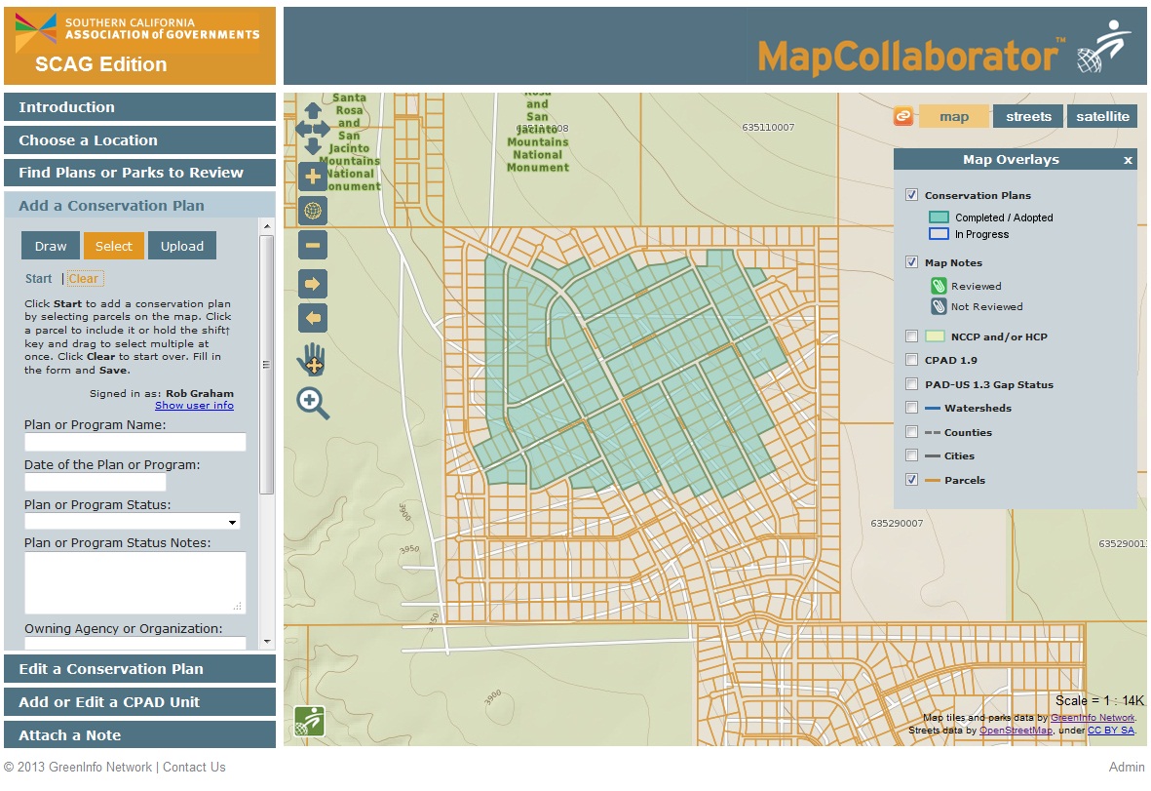Click In Progress blue outline swatch
The width and height of the screenshot is (1151, 791).
point(939,234)
